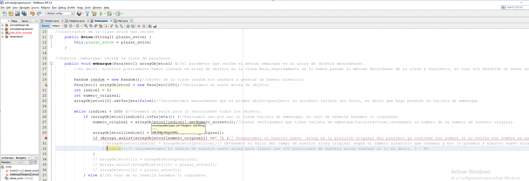Image resolution: width=529 pixels, height=181 pixels.
Task: Open the Files panel tab
Action: pos(14,21)
